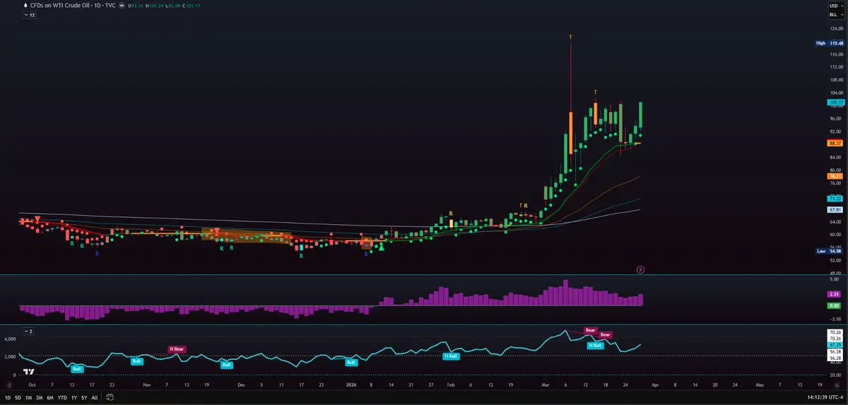Select the 3M time range

point(40,398)
